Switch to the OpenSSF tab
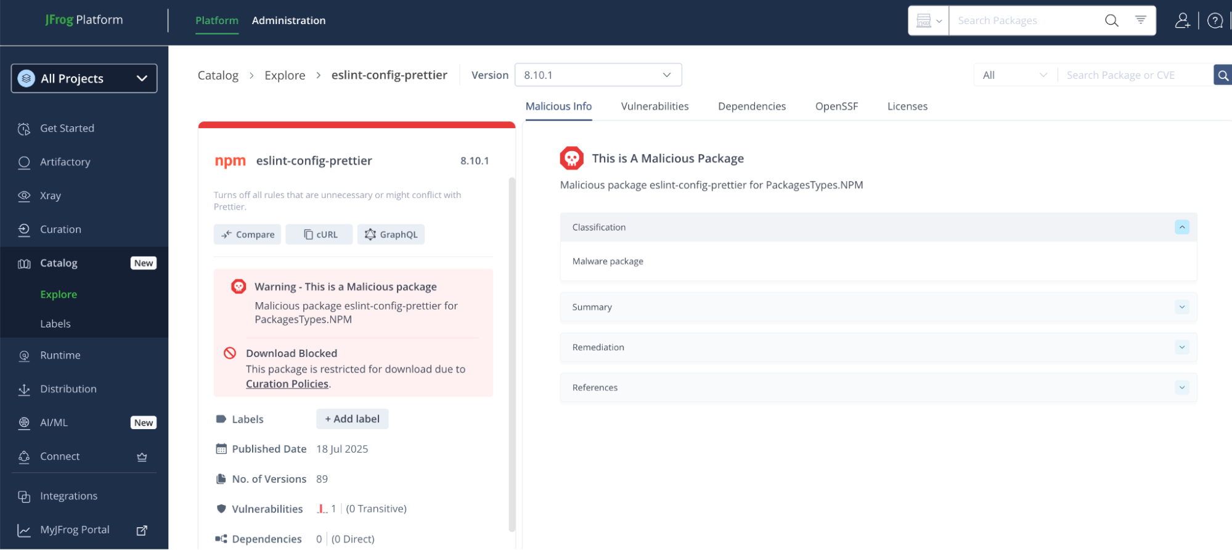The height and width of the screenshot is (550, 1232). (x=836, y=107)
